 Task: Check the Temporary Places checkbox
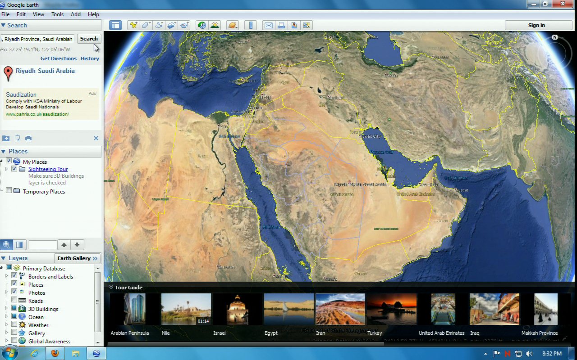pyautogui.click(x=9, y=191)
